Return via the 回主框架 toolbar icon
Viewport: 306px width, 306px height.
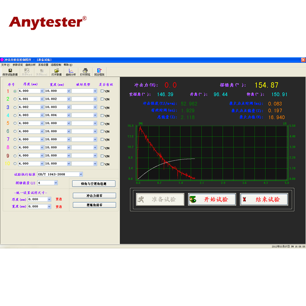click(99, 72)
